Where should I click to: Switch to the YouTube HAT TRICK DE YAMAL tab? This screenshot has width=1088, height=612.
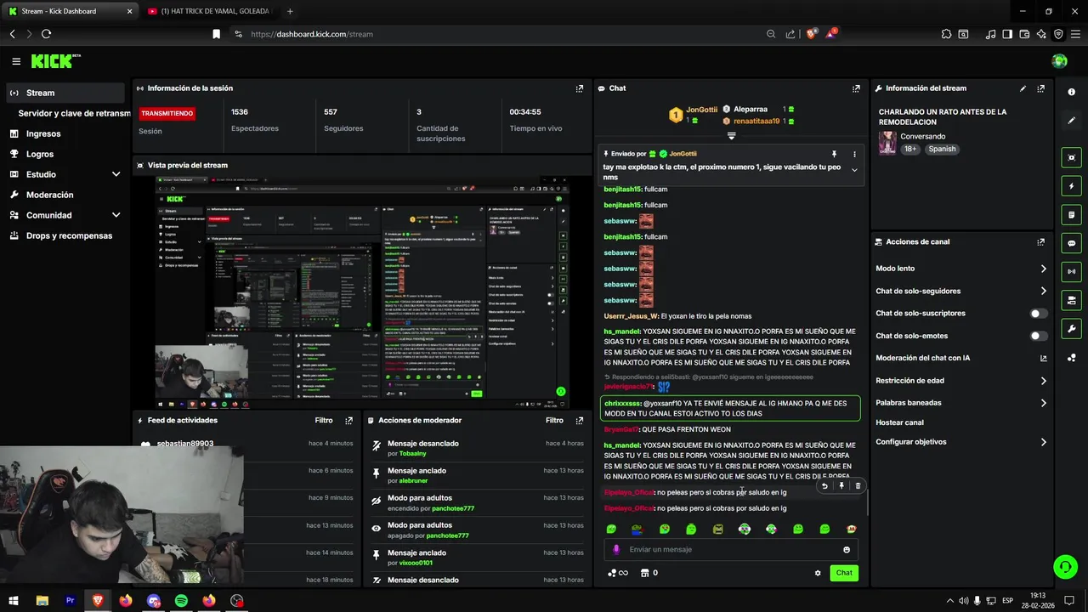pyautogui.click(x=208, y=11)
